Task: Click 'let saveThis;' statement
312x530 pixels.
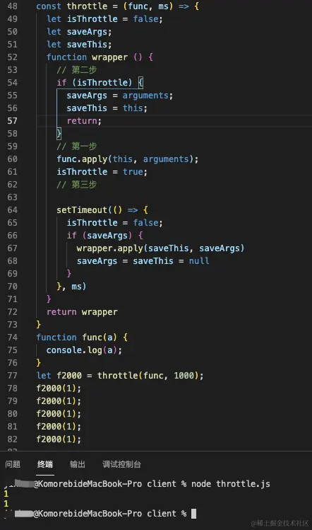Action: pos(79,45)
